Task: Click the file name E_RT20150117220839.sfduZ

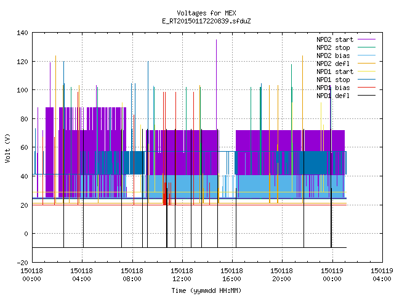Action: 206,21
